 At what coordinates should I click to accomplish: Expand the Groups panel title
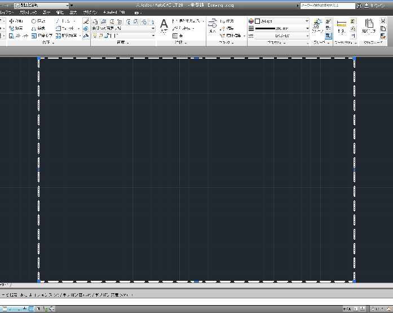coord(321,43)
